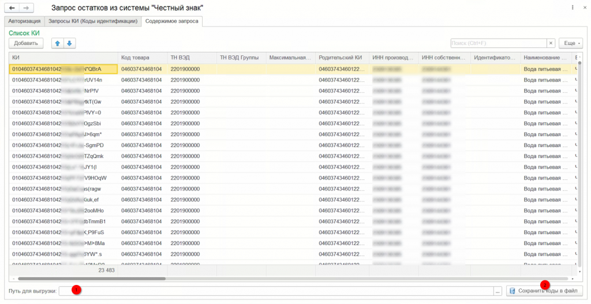
Task: Click the Список КИ section heading
Action: pyautogui.click(x=24, y=33)
